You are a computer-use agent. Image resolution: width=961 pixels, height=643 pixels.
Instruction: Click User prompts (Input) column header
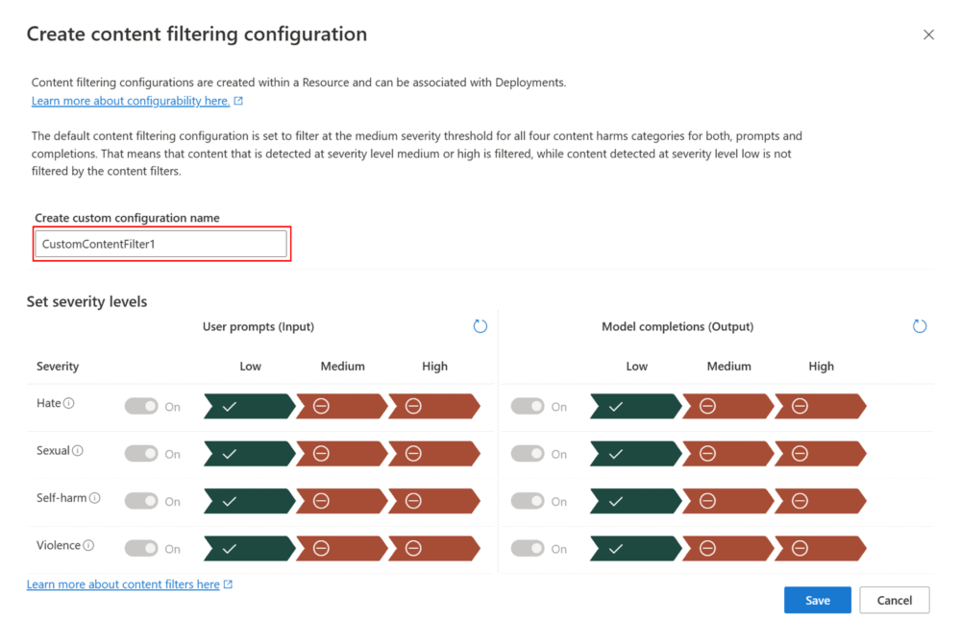coord(258,326)
